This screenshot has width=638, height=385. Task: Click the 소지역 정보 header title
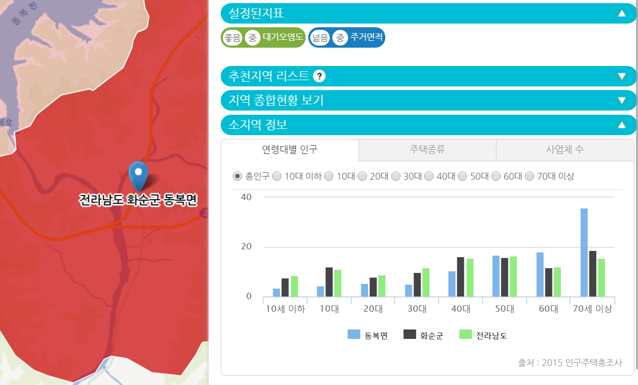pyautogui.click(x=258, y=125)
